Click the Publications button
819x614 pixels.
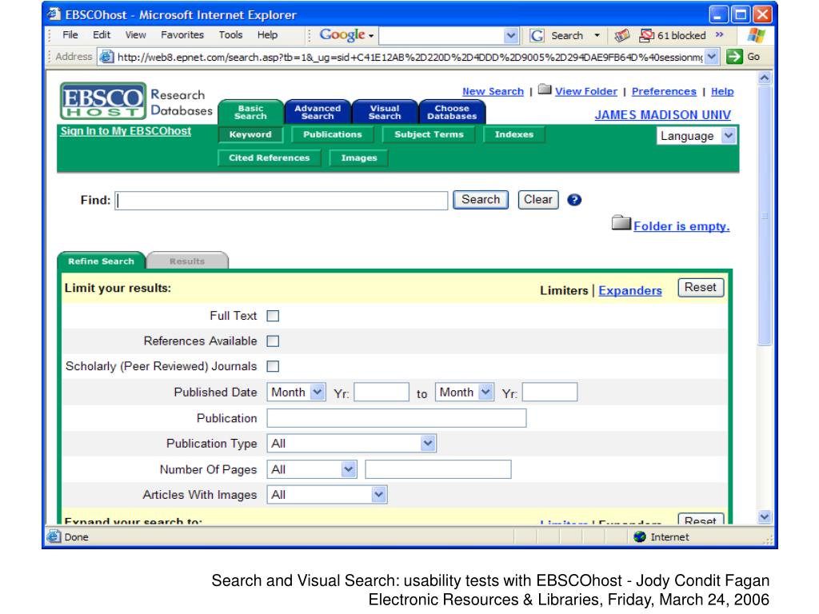coord(332,134)
